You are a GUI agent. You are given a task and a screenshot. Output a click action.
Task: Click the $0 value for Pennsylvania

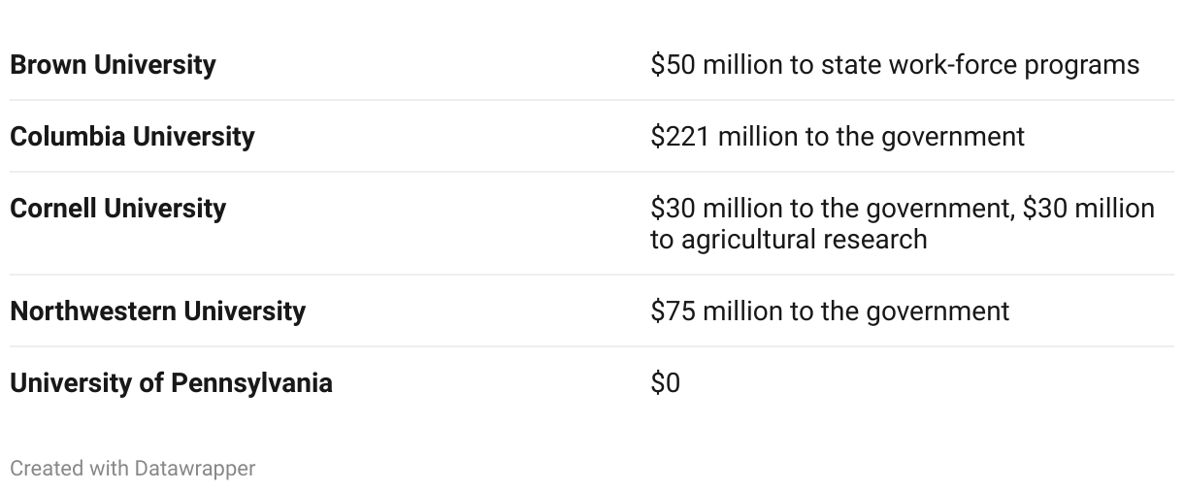pos(665,383)
